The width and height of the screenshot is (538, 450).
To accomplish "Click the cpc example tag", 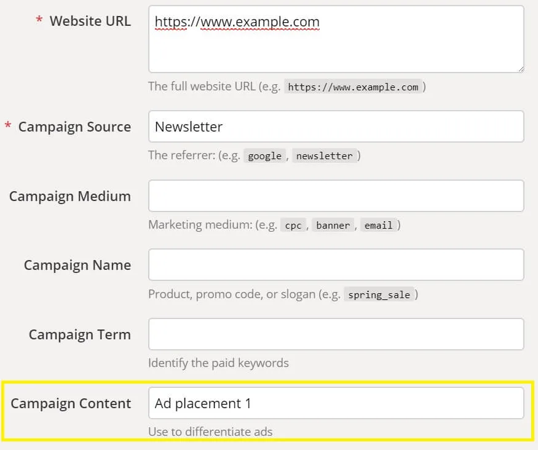I will pyautogui.click(x=293, y=225).
